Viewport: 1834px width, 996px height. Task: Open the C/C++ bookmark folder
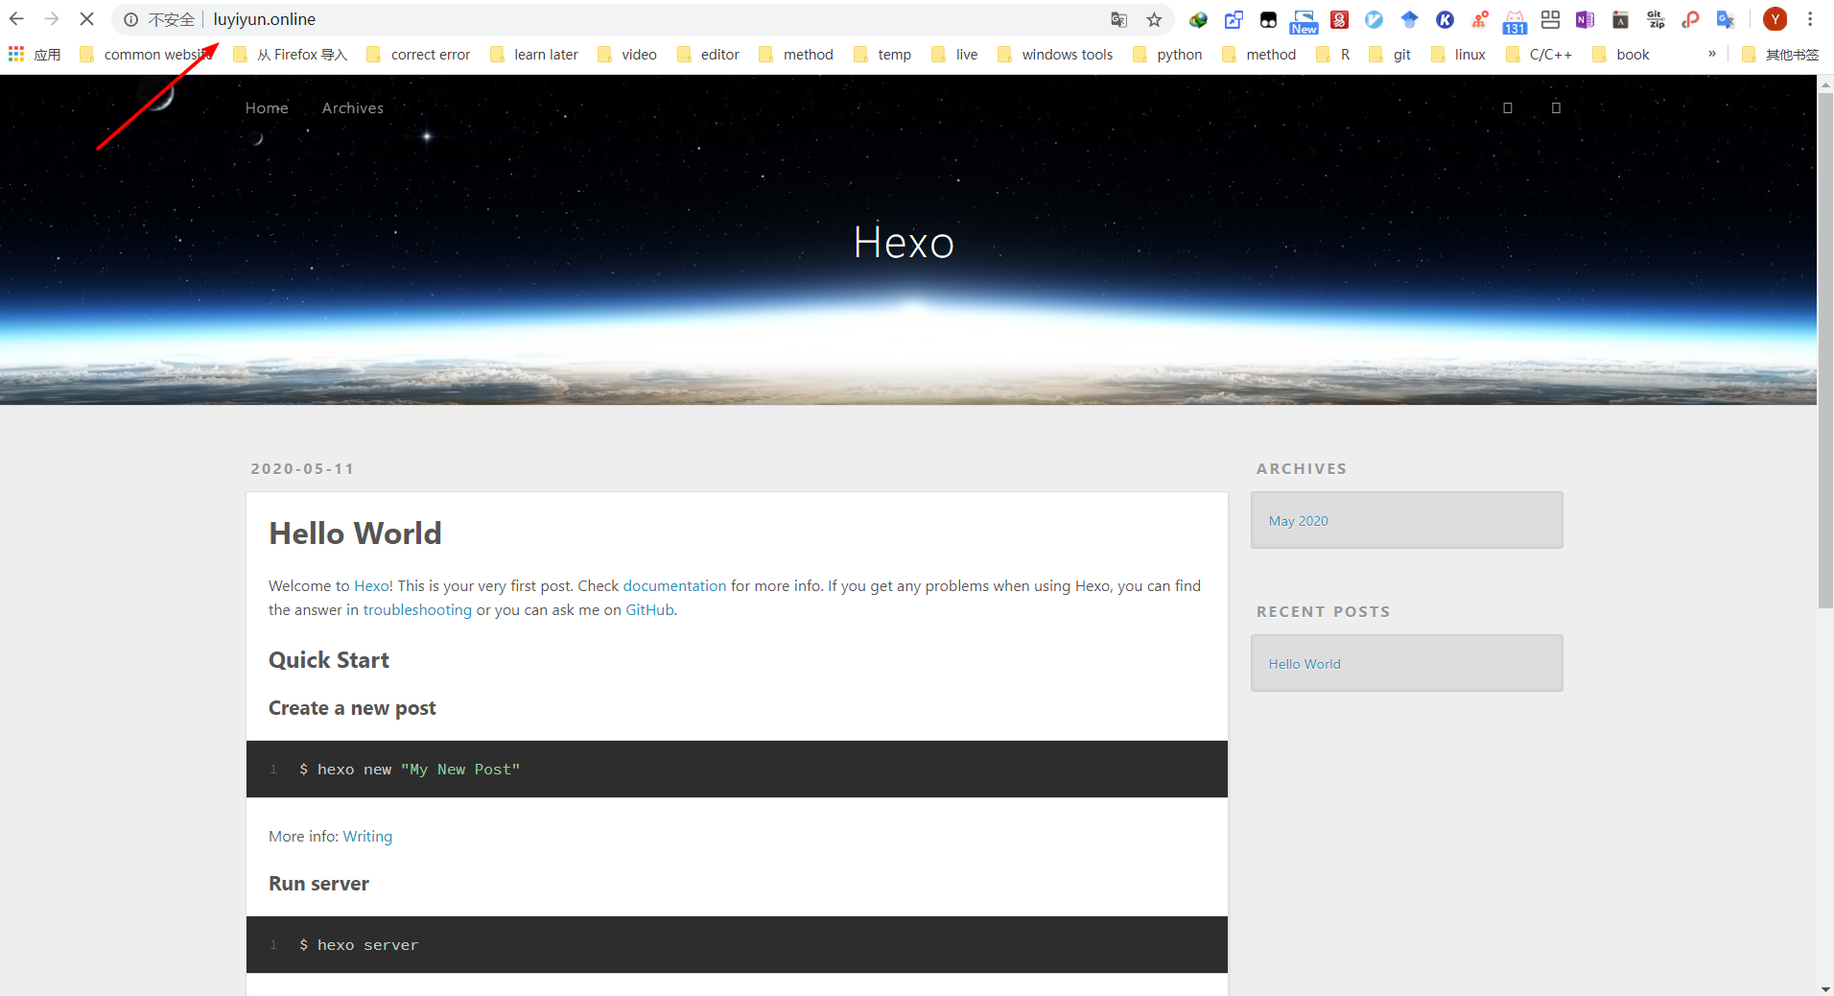tap(1539, 55)
